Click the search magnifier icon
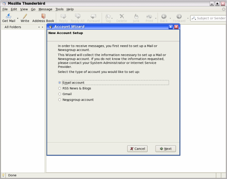The width and height of the screenshot is (227, 179). coord(193,18)
